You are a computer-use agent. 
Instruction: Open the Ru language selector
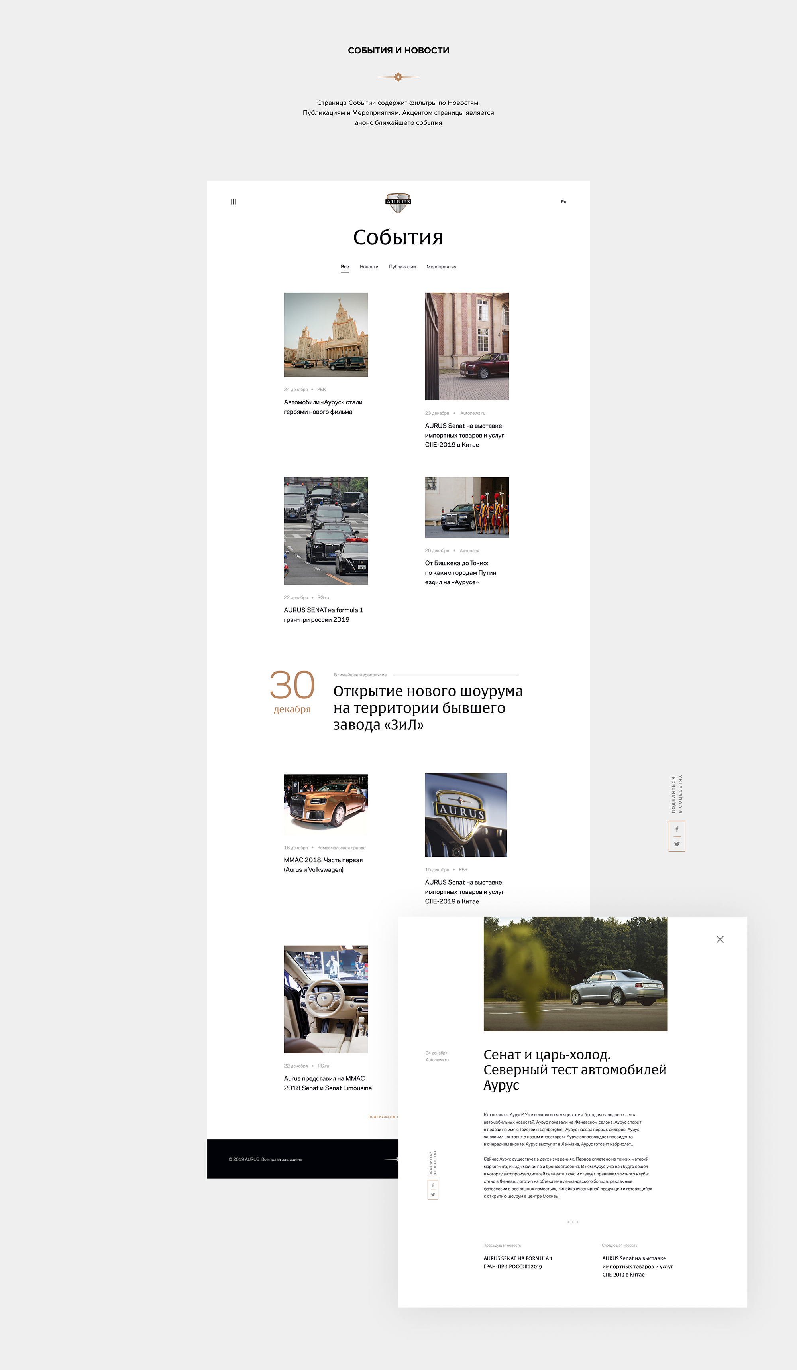(563, 202)
